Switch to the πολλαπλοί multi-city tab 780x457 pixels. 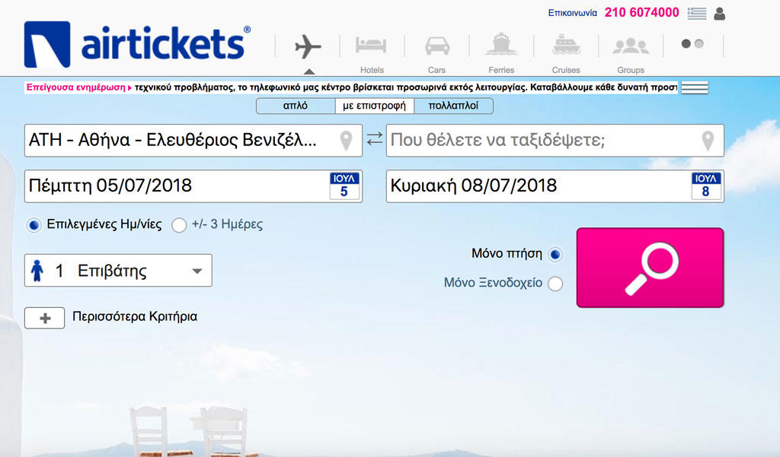coord(453,106)
